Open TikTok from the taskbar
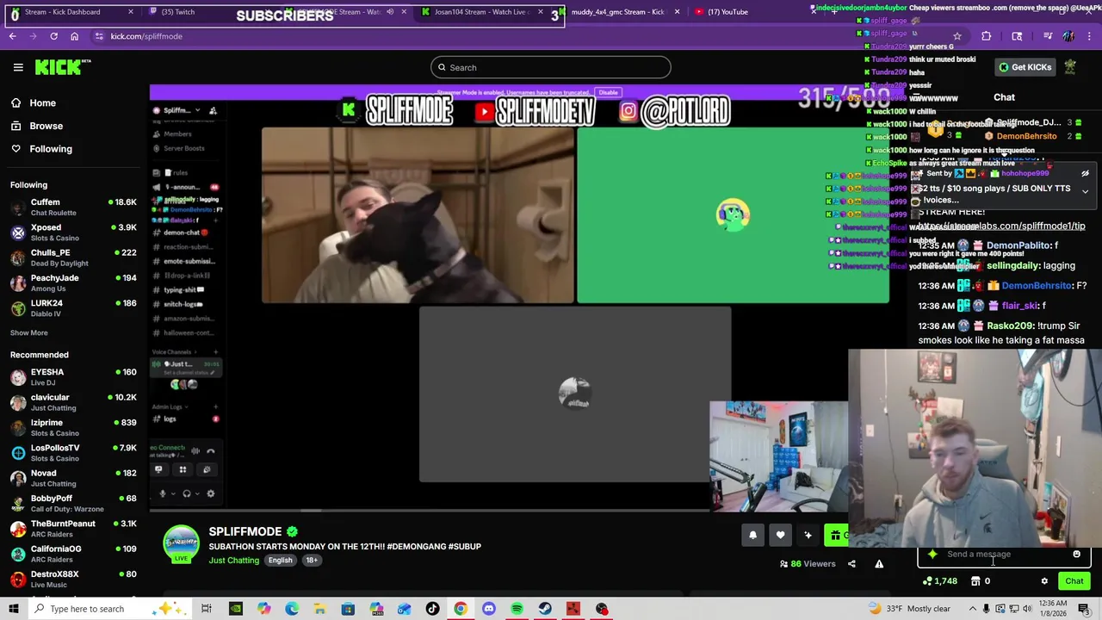 point(432,609)
